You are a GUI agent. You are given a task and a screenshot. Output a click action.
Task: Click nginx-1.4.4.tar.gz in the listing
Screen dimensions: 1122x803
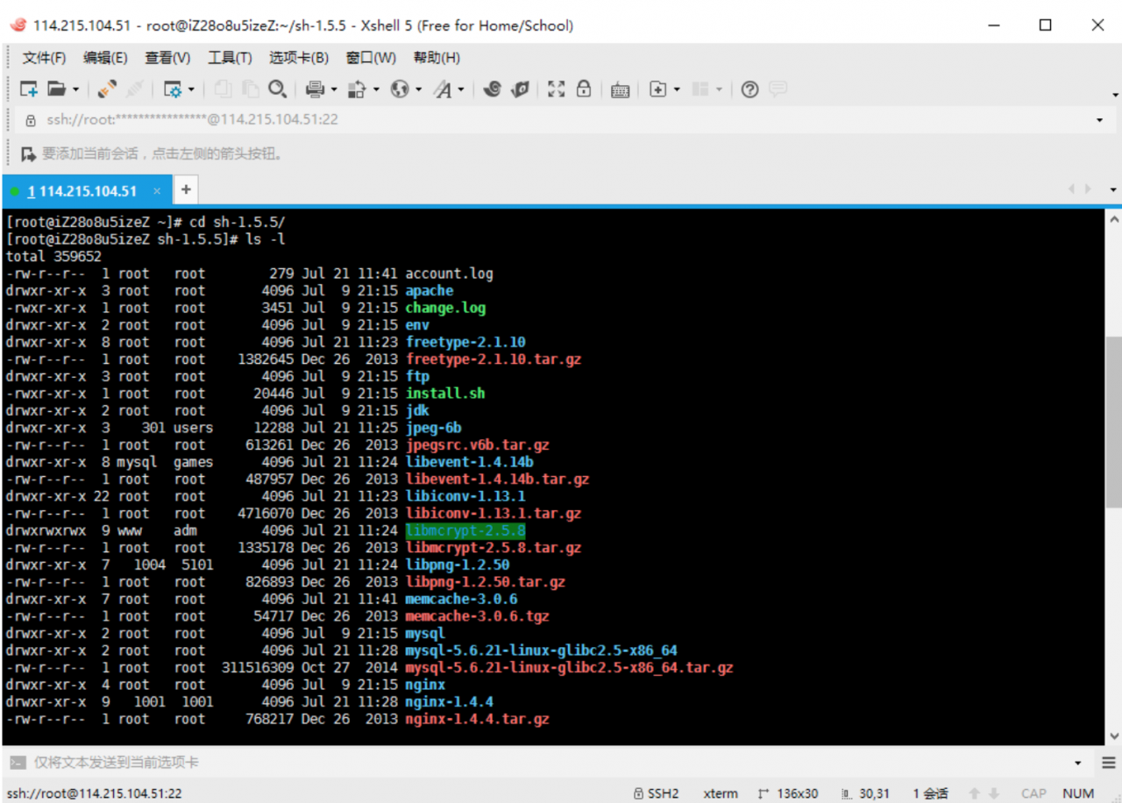pos(478,719)
